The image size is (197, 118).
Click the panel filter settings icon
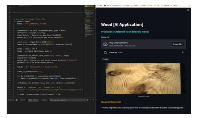(x=87, y=100)
